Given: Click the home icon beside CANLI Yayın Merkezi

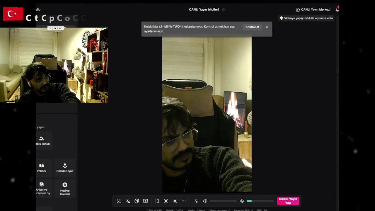Looking at the screenshot, I should pos(298,10).
